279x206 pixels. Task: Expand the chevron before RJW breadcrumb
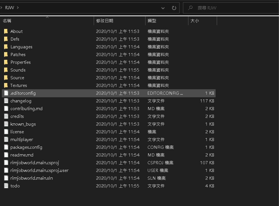(x=1, y=7)
